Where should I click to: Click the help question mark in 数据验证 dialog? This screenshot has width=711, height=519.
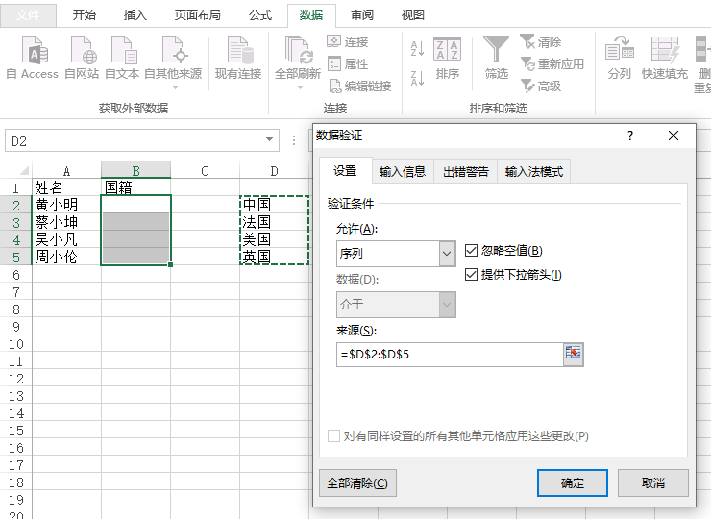630,136
